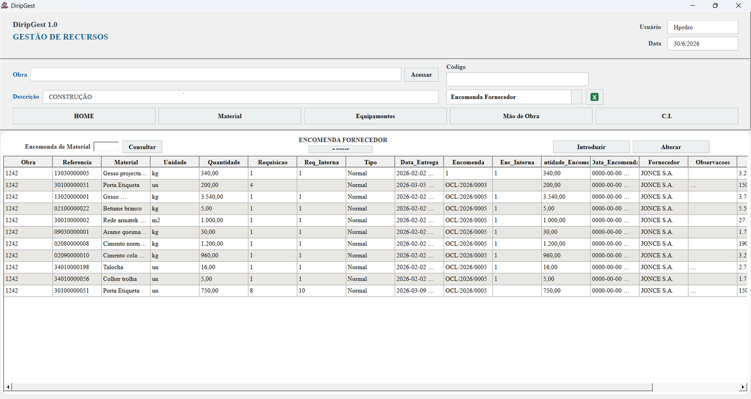The height and width of the screenshot is (399, 751).
Task: Click the Material column header in the table
Action: click(x=126, y=162)
